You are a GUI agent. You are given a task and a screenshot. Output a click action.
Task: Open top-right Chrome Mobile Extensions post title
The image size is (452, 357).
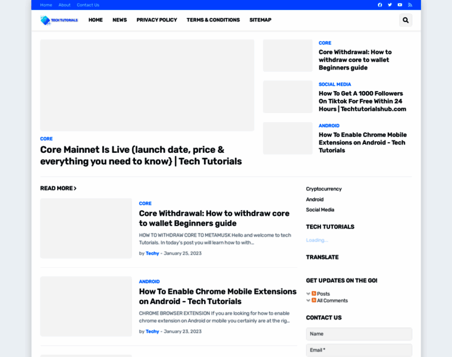click(x=363, y=142)
